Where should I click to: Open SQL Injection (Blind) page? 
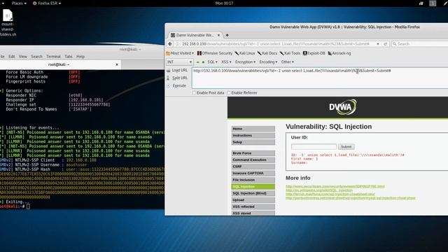[x=253, y=193]
